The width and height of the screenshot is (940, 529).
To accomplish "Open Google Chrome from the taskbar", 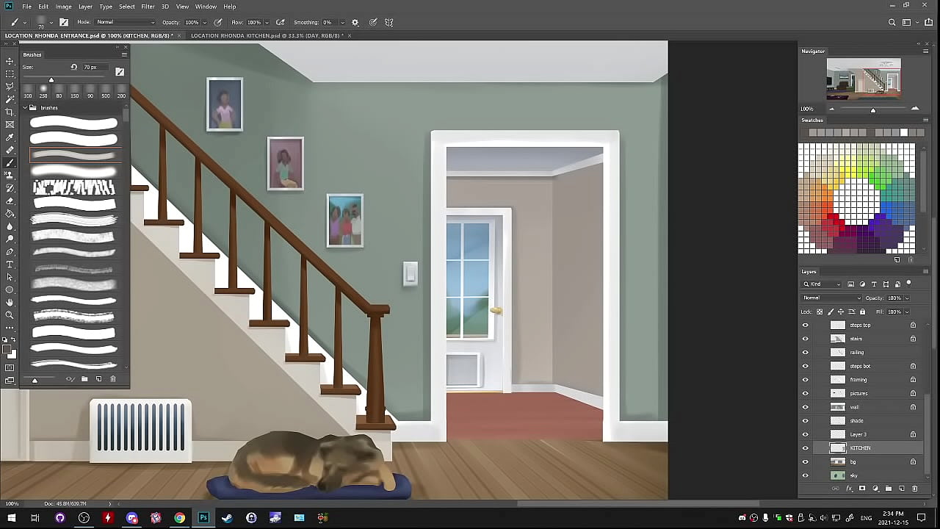I will click(179, 518).
